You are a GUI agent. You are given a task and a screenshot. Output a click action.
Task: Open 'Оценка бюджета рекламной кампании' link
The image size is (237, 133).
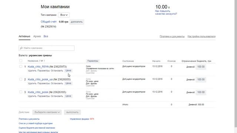(37, 128)
